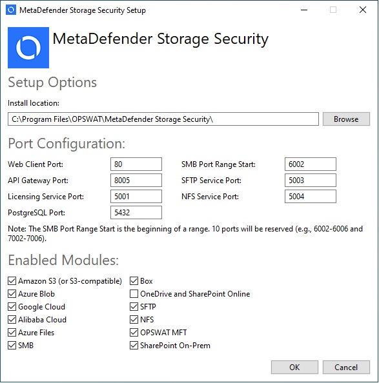Confirm setup with the OK button
379x383 pixels.
[294, 367]
